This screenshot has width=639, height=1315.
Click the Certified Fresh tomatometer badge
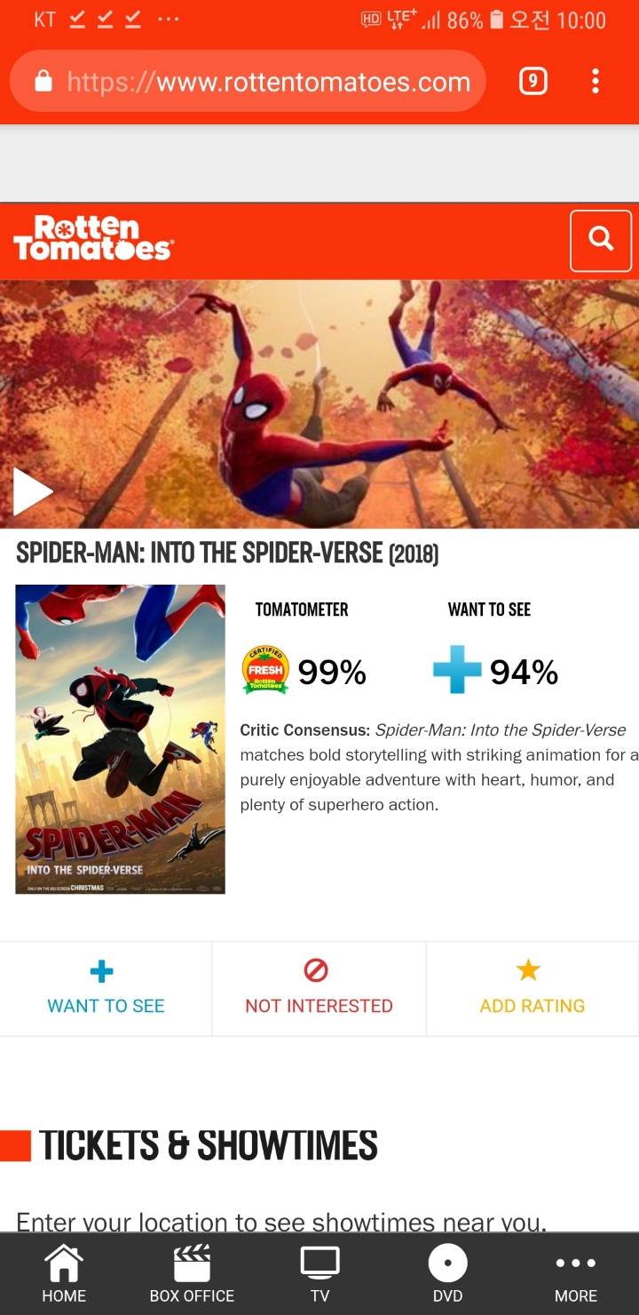(264, 671)
